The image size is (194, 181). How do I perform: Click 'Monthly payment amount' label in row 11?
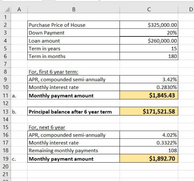point(73,95)
